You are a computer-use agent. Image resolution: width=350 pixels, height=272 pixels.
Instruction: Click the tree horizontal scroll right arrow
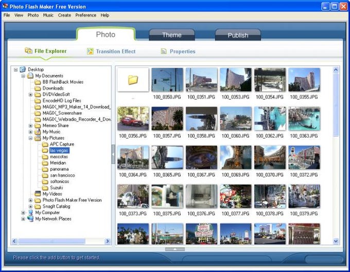108,241
